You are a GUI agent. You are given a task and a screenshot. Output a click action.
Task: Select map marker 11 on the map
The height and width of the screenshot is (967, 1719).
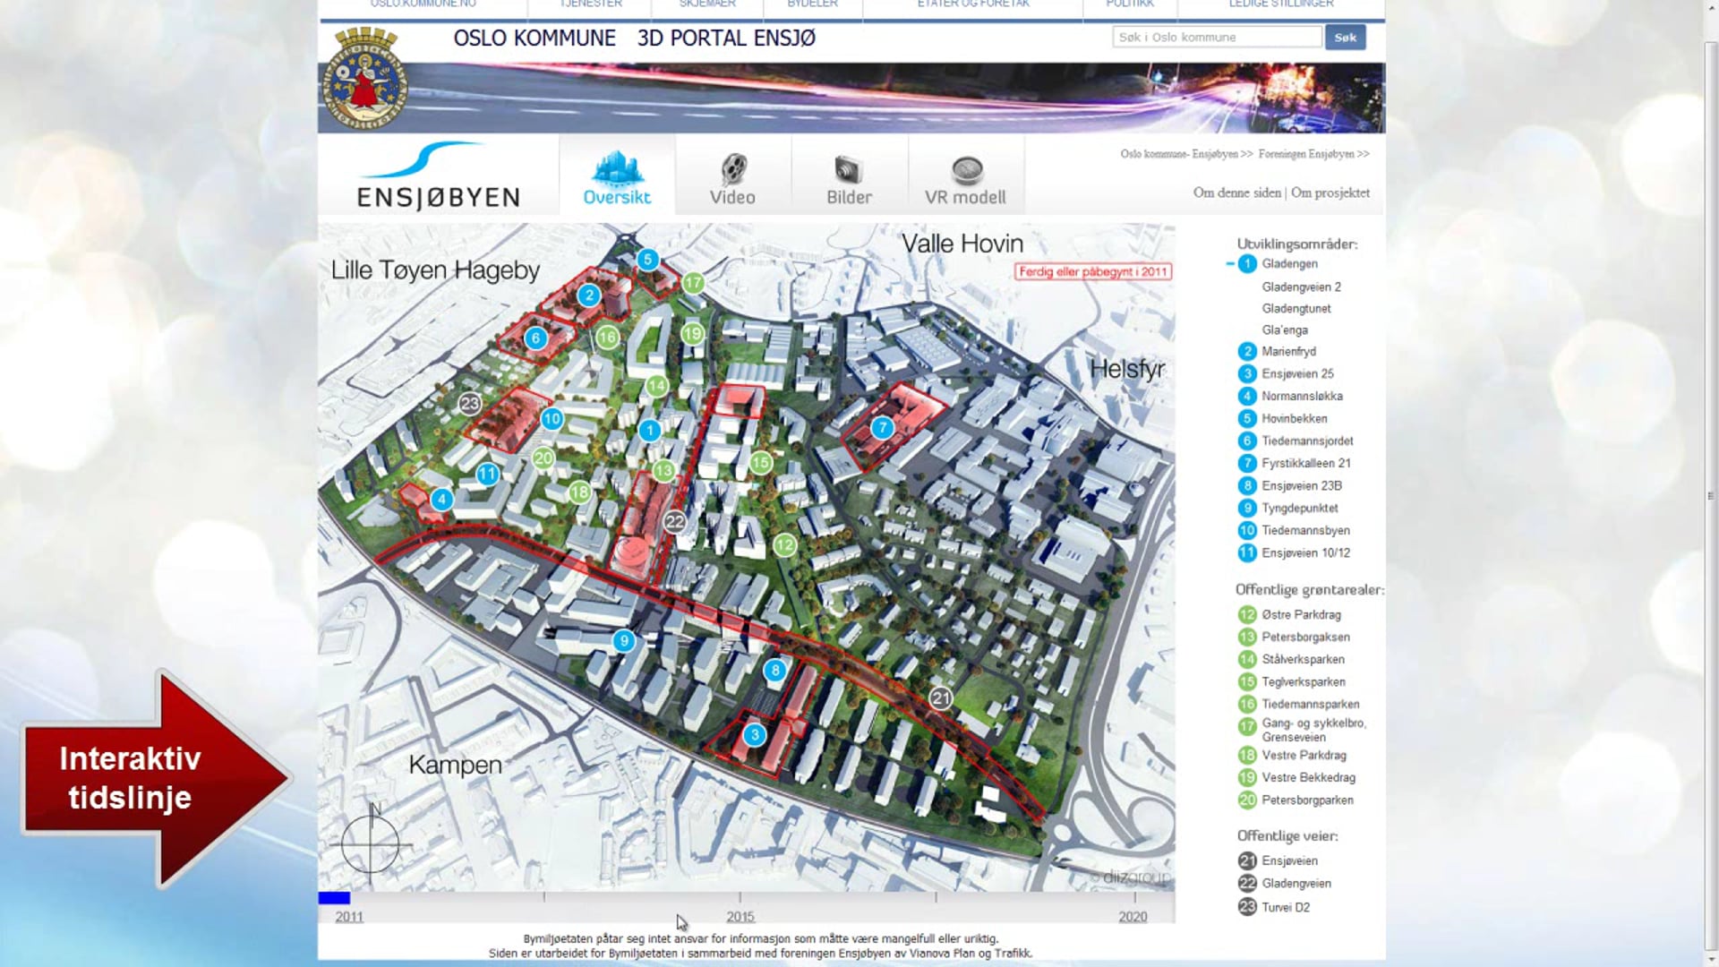point(487,474)
